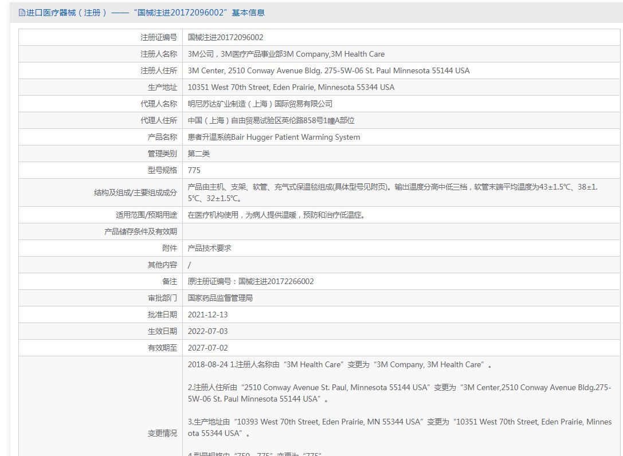Select approval department 国家药品监督管理局
Screen dimensions: 623x456
pos(220,298)
